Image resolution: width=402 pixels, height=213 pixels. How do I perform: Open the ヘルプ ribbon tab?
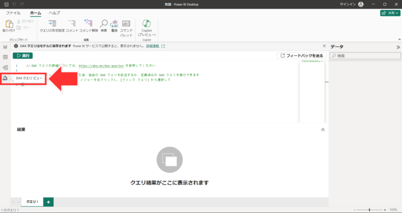[54, 13]
